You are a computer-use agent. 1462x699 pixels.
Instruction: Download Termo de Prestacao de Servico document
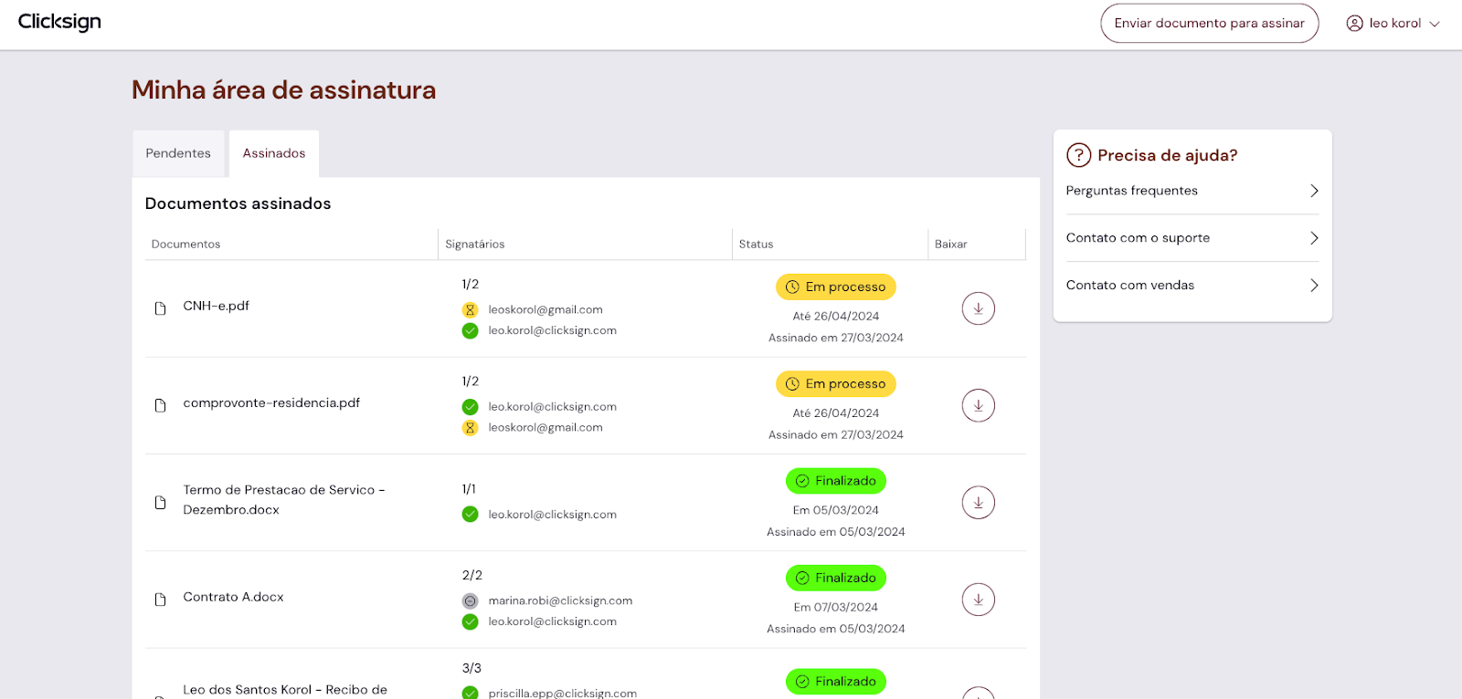[x=978, y=503]
